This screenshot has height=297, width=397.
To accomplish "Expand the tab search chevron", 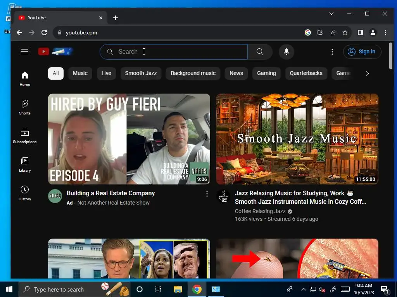I will click(x=331, y=14).
